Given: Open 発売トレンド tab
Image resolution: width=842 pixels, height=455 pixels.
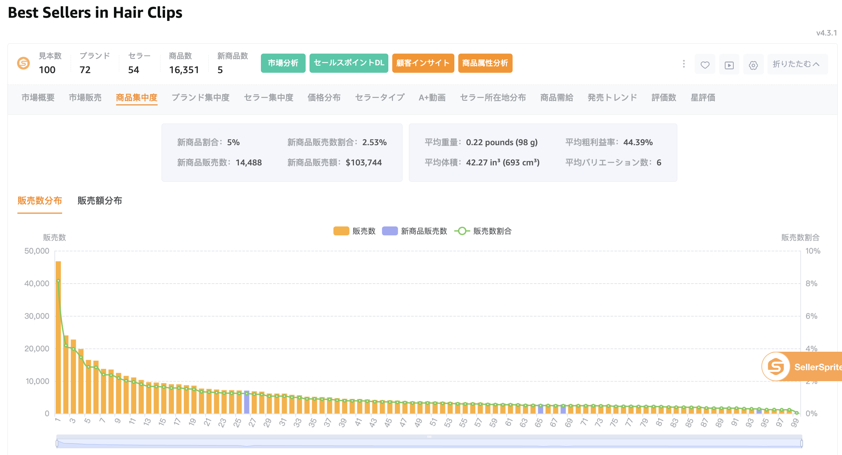Looking at the screenshot, I should (x=612, y=98).
